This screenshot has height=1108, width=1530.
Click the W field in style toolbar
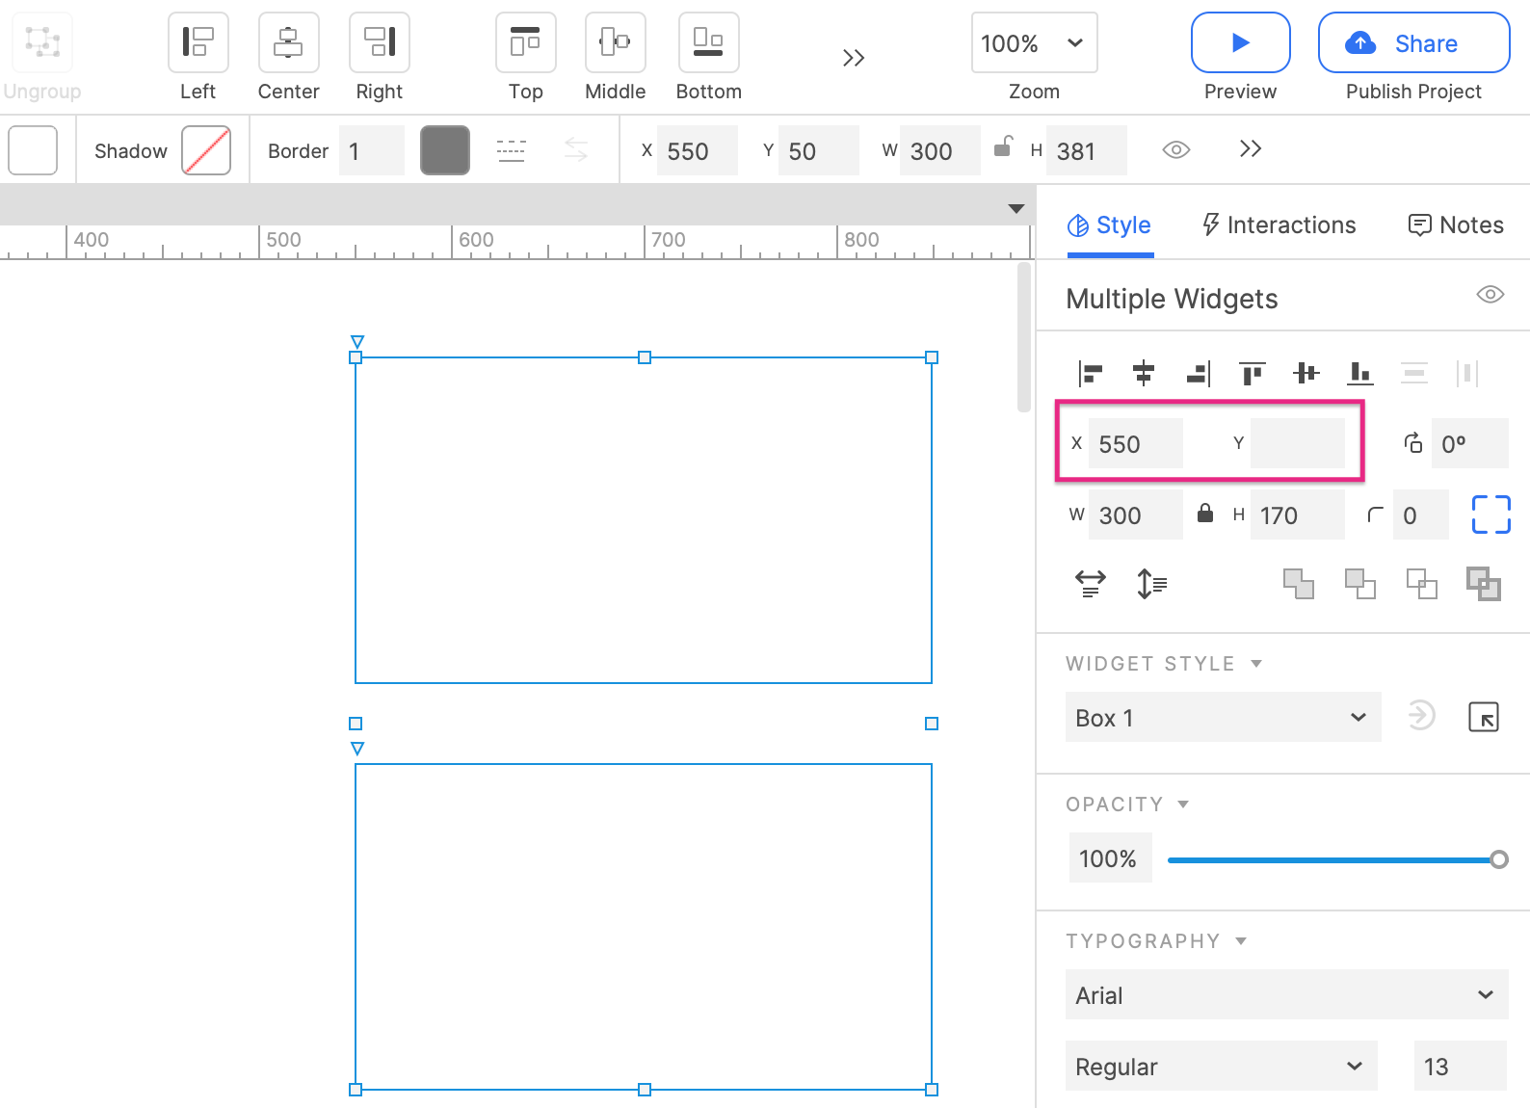click(x=939, y=150)
